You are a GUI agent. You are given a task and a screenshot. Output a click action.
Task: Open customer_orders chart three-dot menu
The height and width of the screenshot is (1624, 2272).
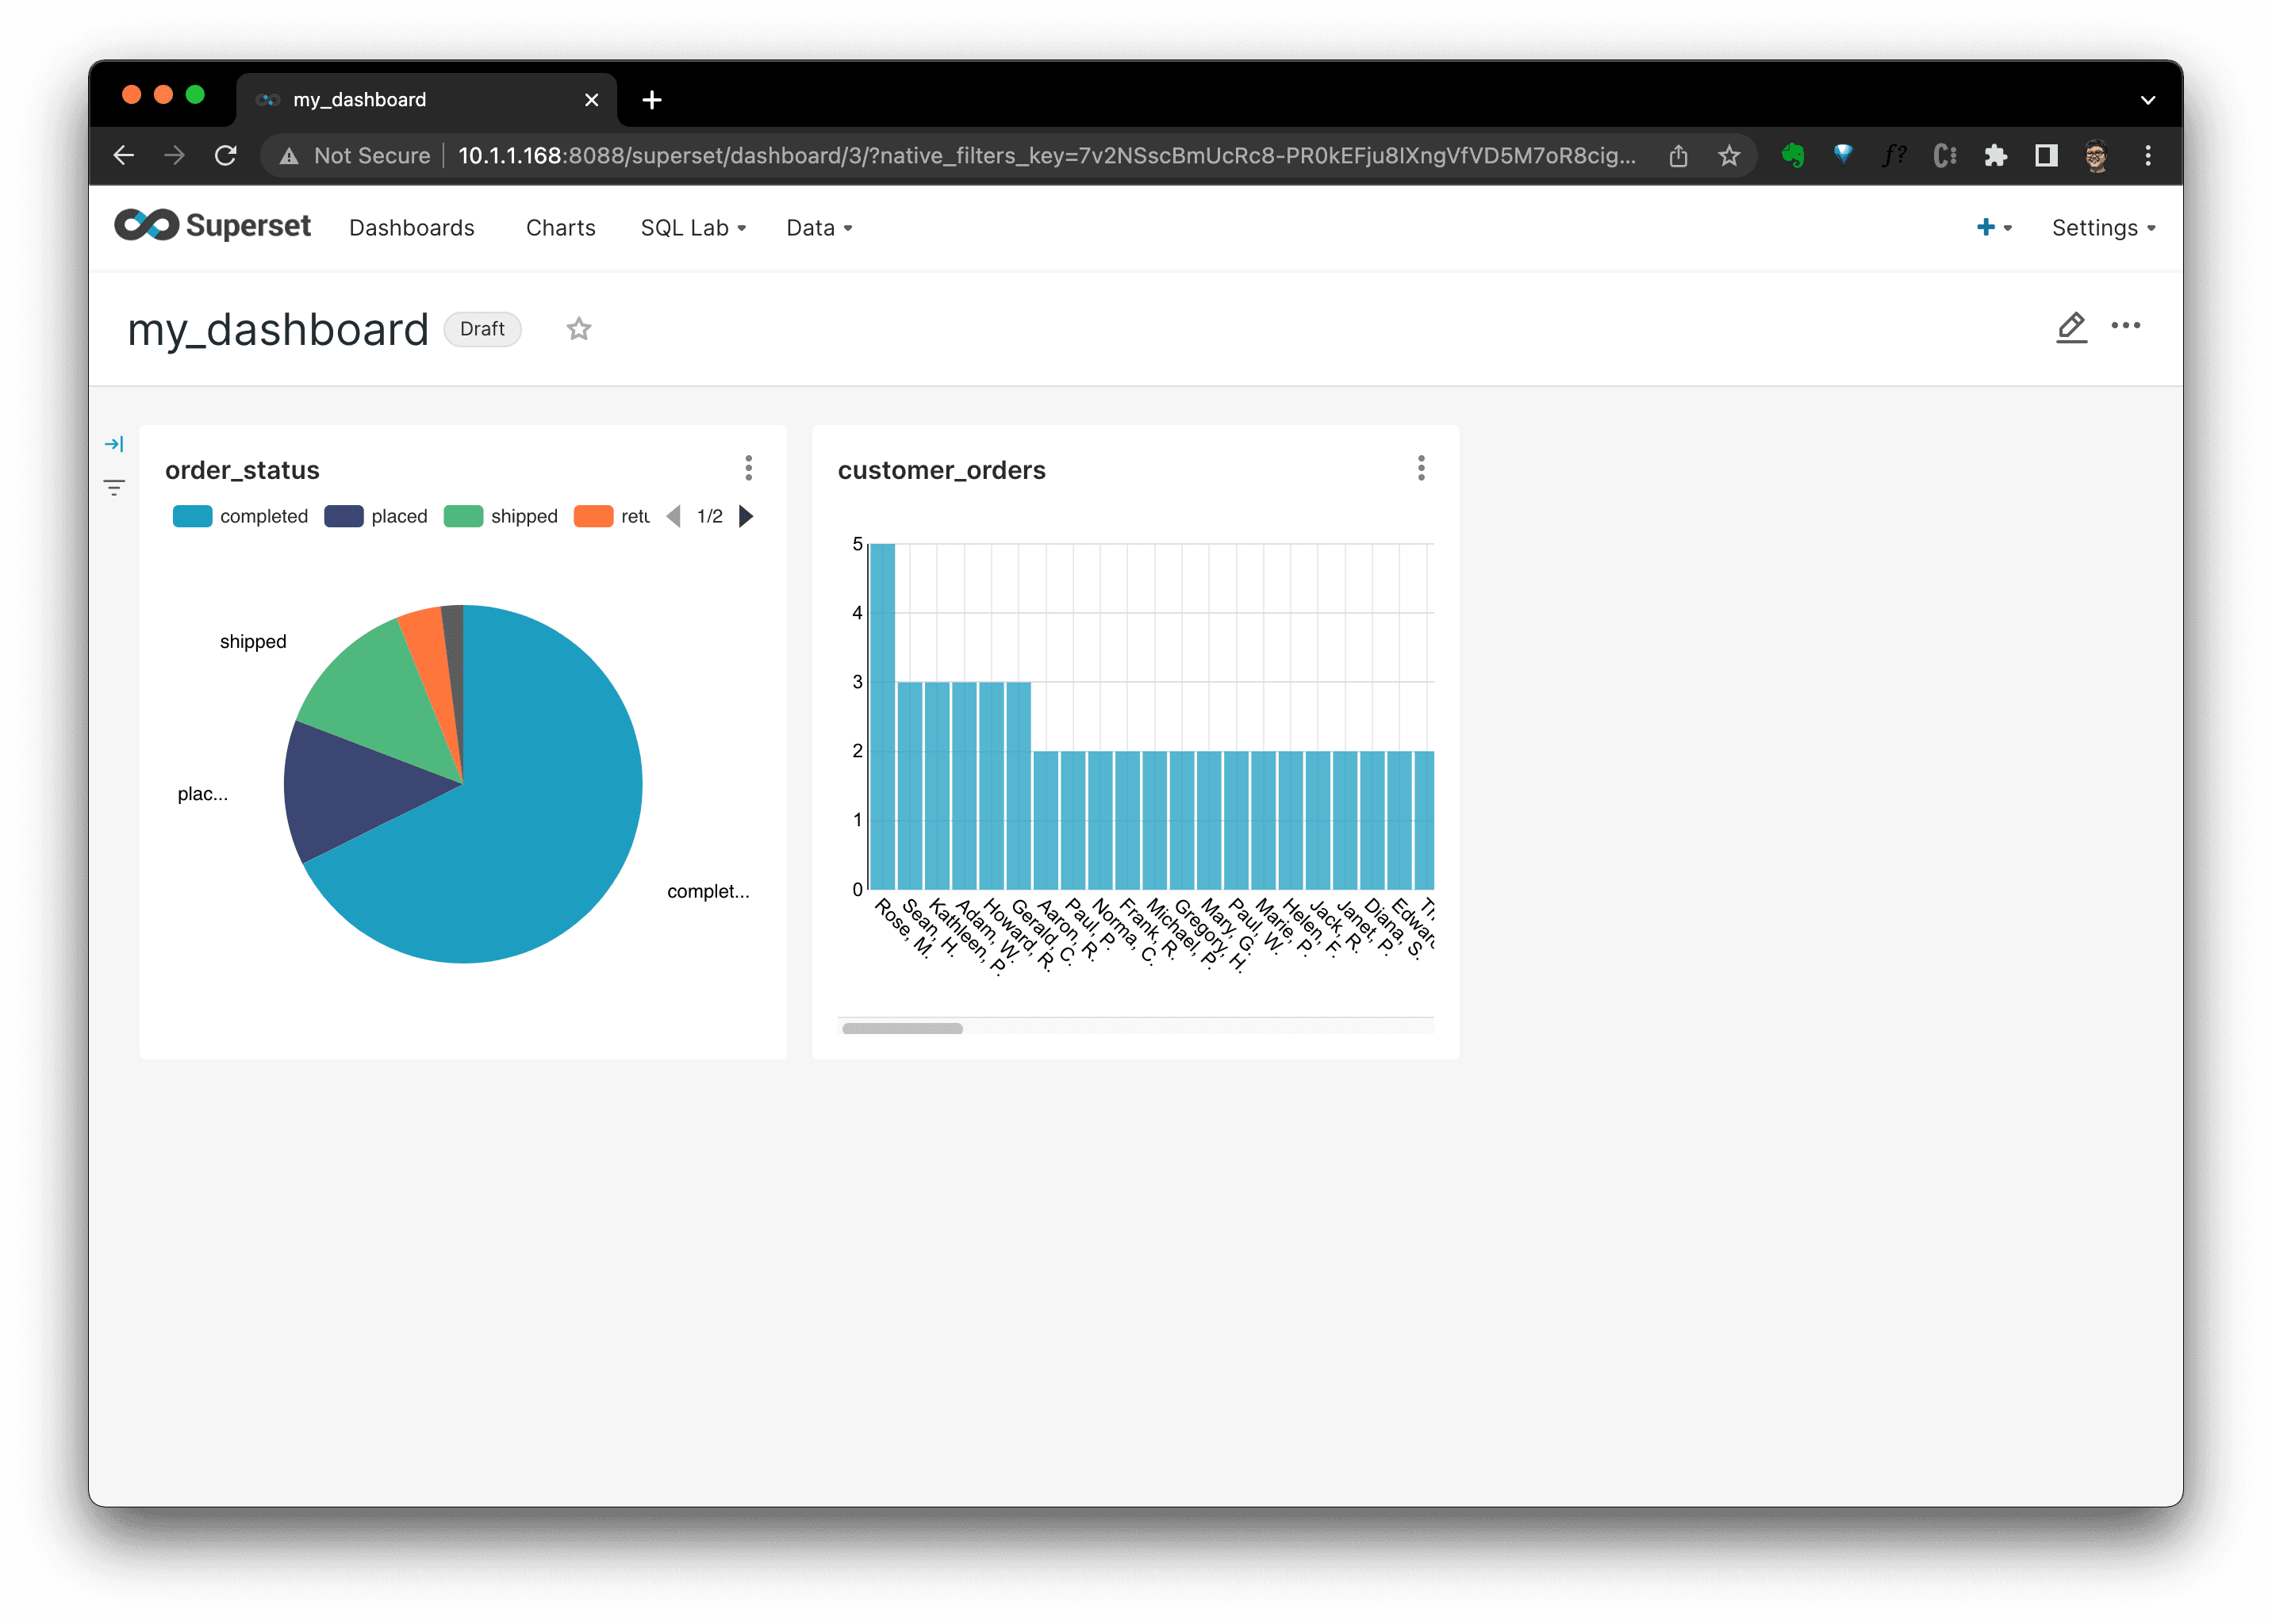(1421, 468)
